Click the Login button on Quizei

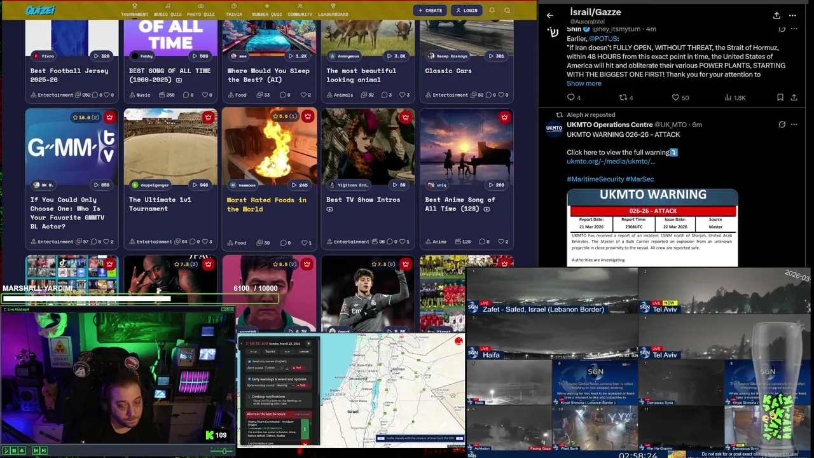click(467, 10)
